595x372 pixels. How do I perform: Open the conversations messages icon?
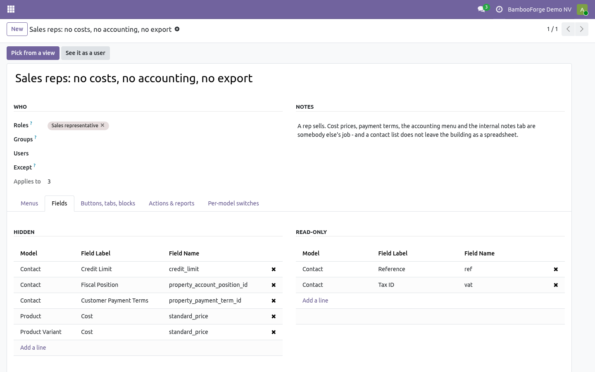[x=481, y=9]
